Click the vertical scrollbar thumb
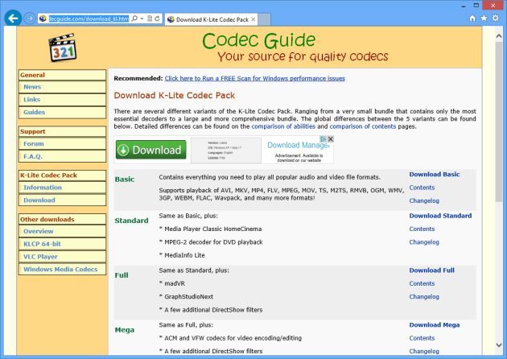Image resolution: width=507 pixels, height=359 pixels. click(499, 122)
